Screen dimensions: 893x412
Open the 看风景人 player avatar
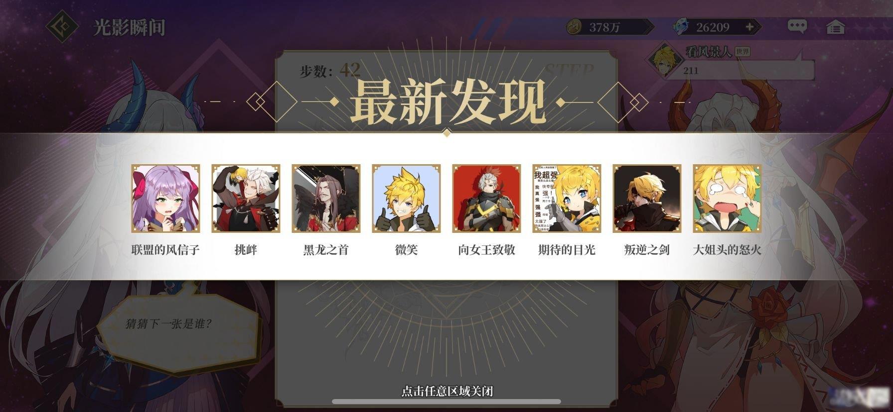pyautogui.click(x=666, y=61)
